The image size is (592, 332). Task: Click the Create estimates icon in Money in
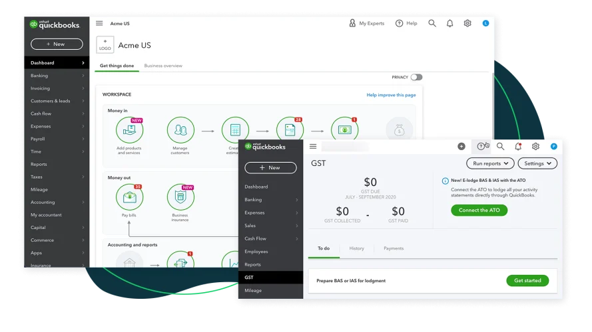tap(235, 130)
